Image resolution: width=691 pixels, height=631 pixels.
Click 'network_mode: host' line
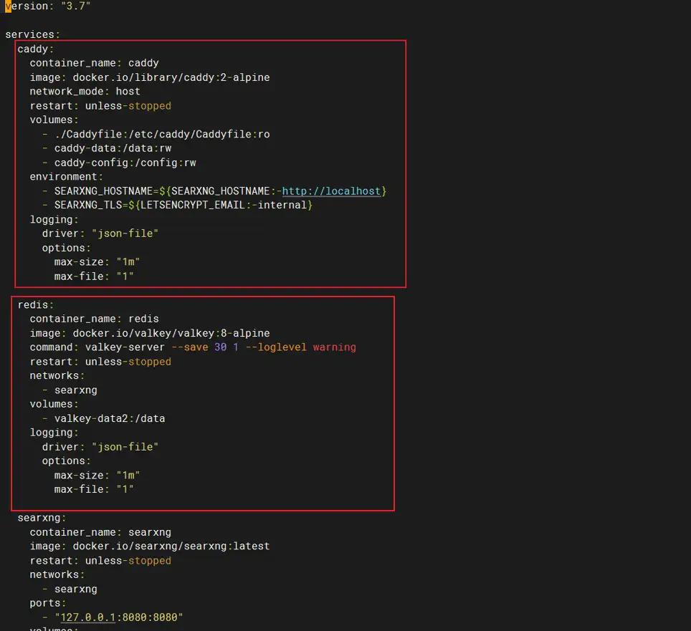pyautogui.click(x=85, y=92)
